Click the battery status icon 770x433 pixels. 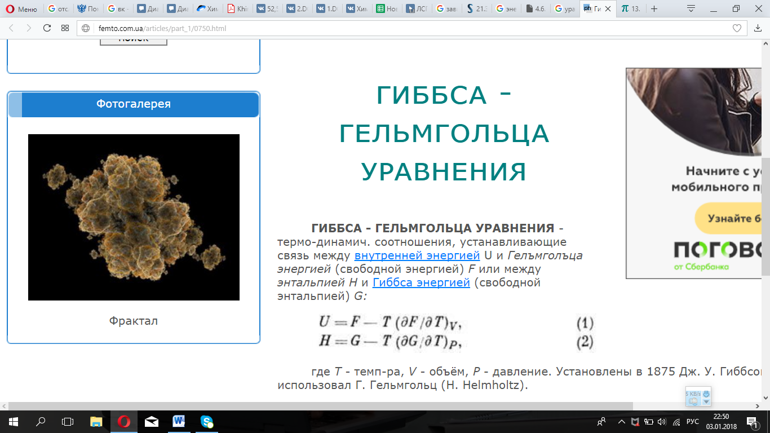649,421
